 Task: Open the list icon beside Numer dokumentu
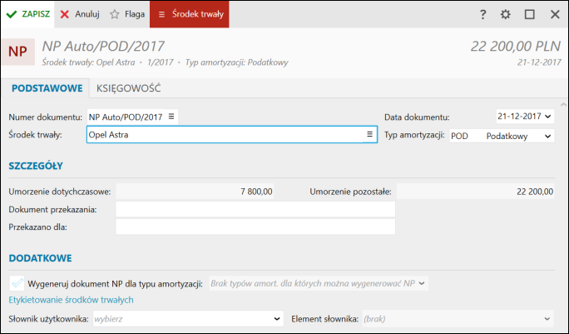[x=171, y=117]
